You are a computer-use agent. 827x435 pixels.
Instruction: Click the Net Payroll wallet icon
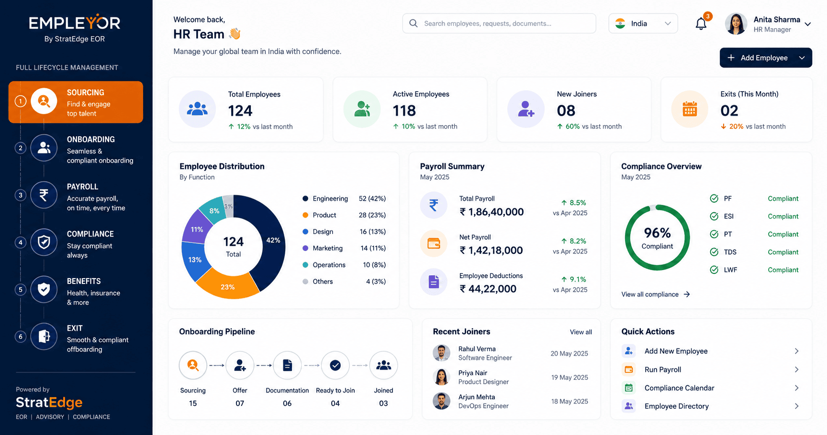(x=434, y=243)
